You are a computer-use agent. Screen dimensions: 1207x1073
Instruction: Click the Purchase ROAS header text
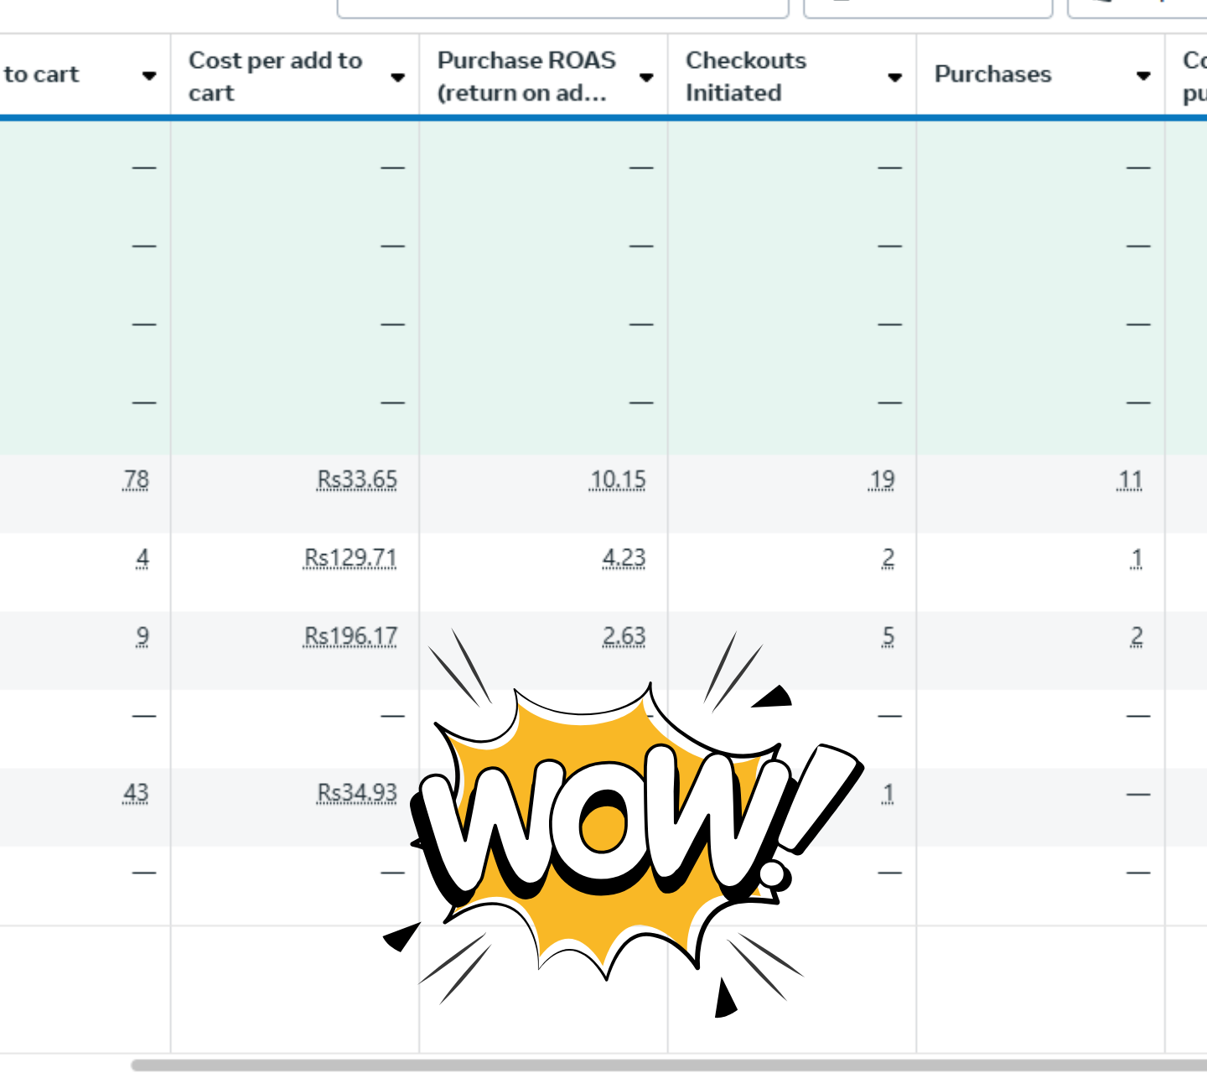click(x=526, y=76)
